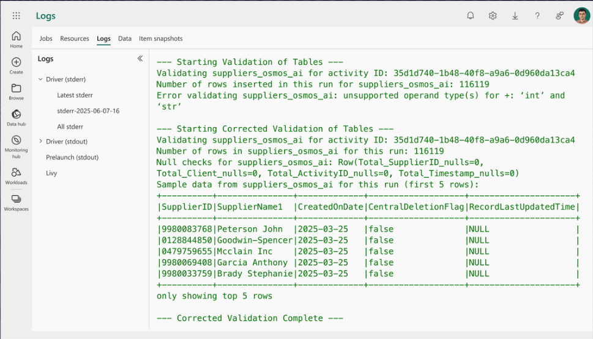The height and width of the screenshot is (339, 593).
Task: Open Workloads in the sidebar
Action: pyautogui.click(x=17, y=175)
